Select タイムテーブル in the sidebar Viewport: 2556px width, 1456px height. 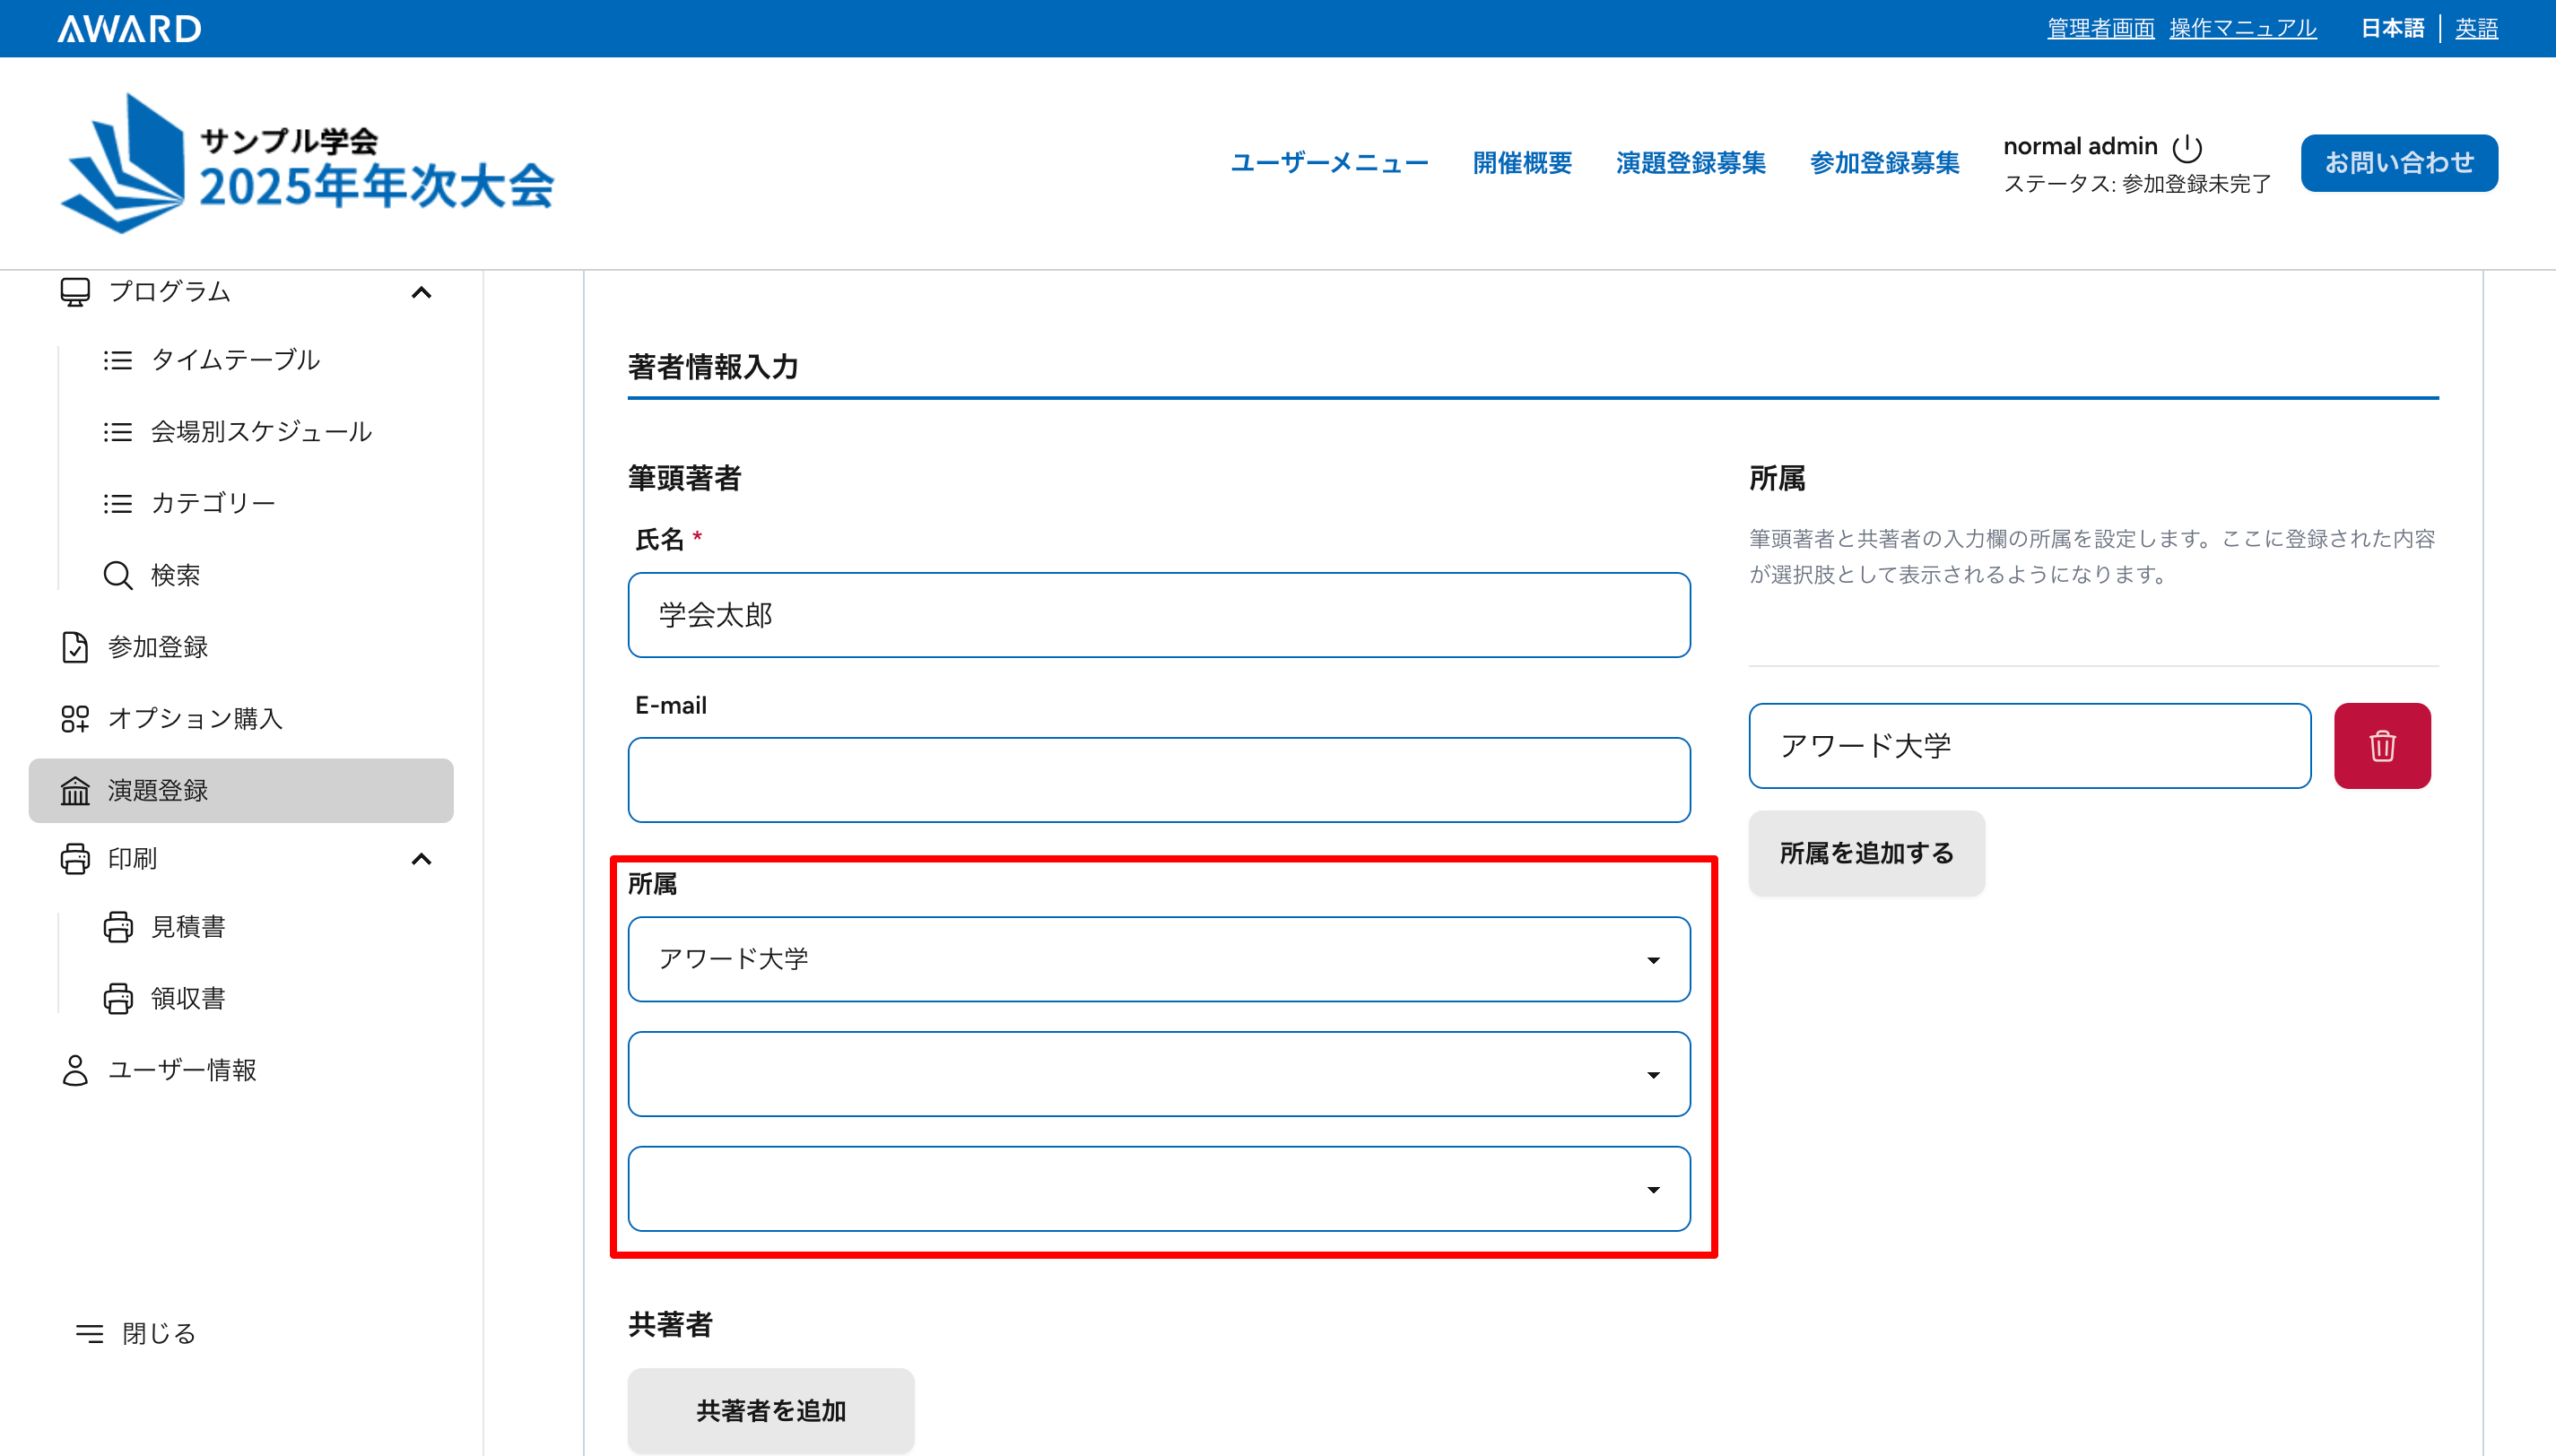point(235,360)
